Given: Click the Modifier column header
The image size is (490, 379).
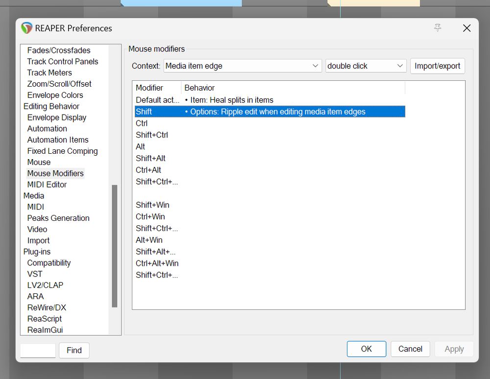Looking at the screenshot, I should click(x=158, y=88).
